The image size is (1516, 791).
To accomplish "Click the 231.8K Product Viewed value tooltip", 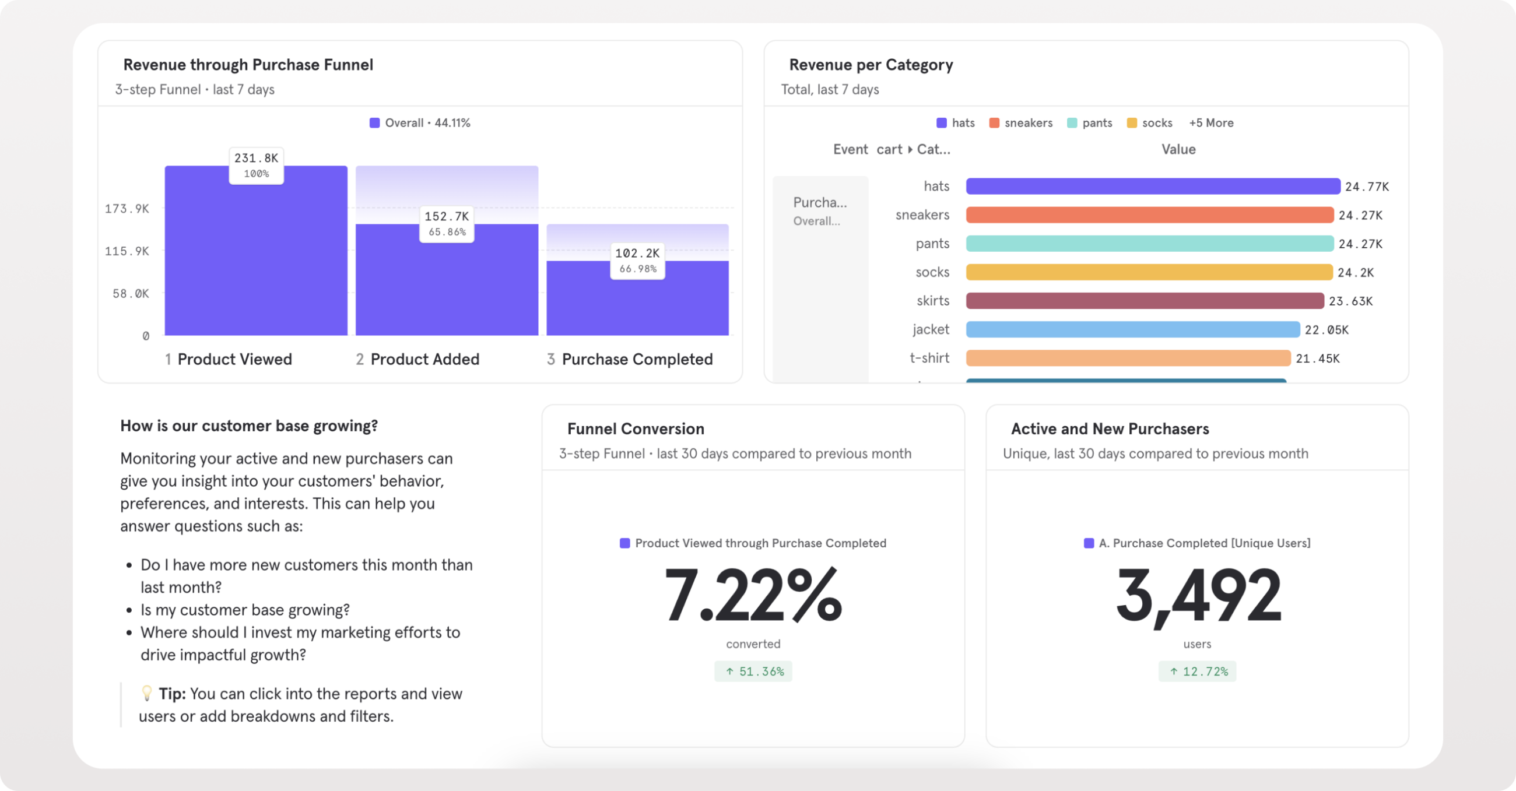I will 255,165.
